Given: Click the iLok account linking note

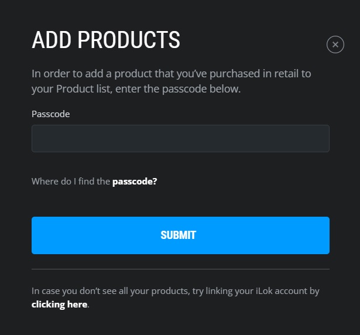Looking at the screenshot, I should click(176, 291).
